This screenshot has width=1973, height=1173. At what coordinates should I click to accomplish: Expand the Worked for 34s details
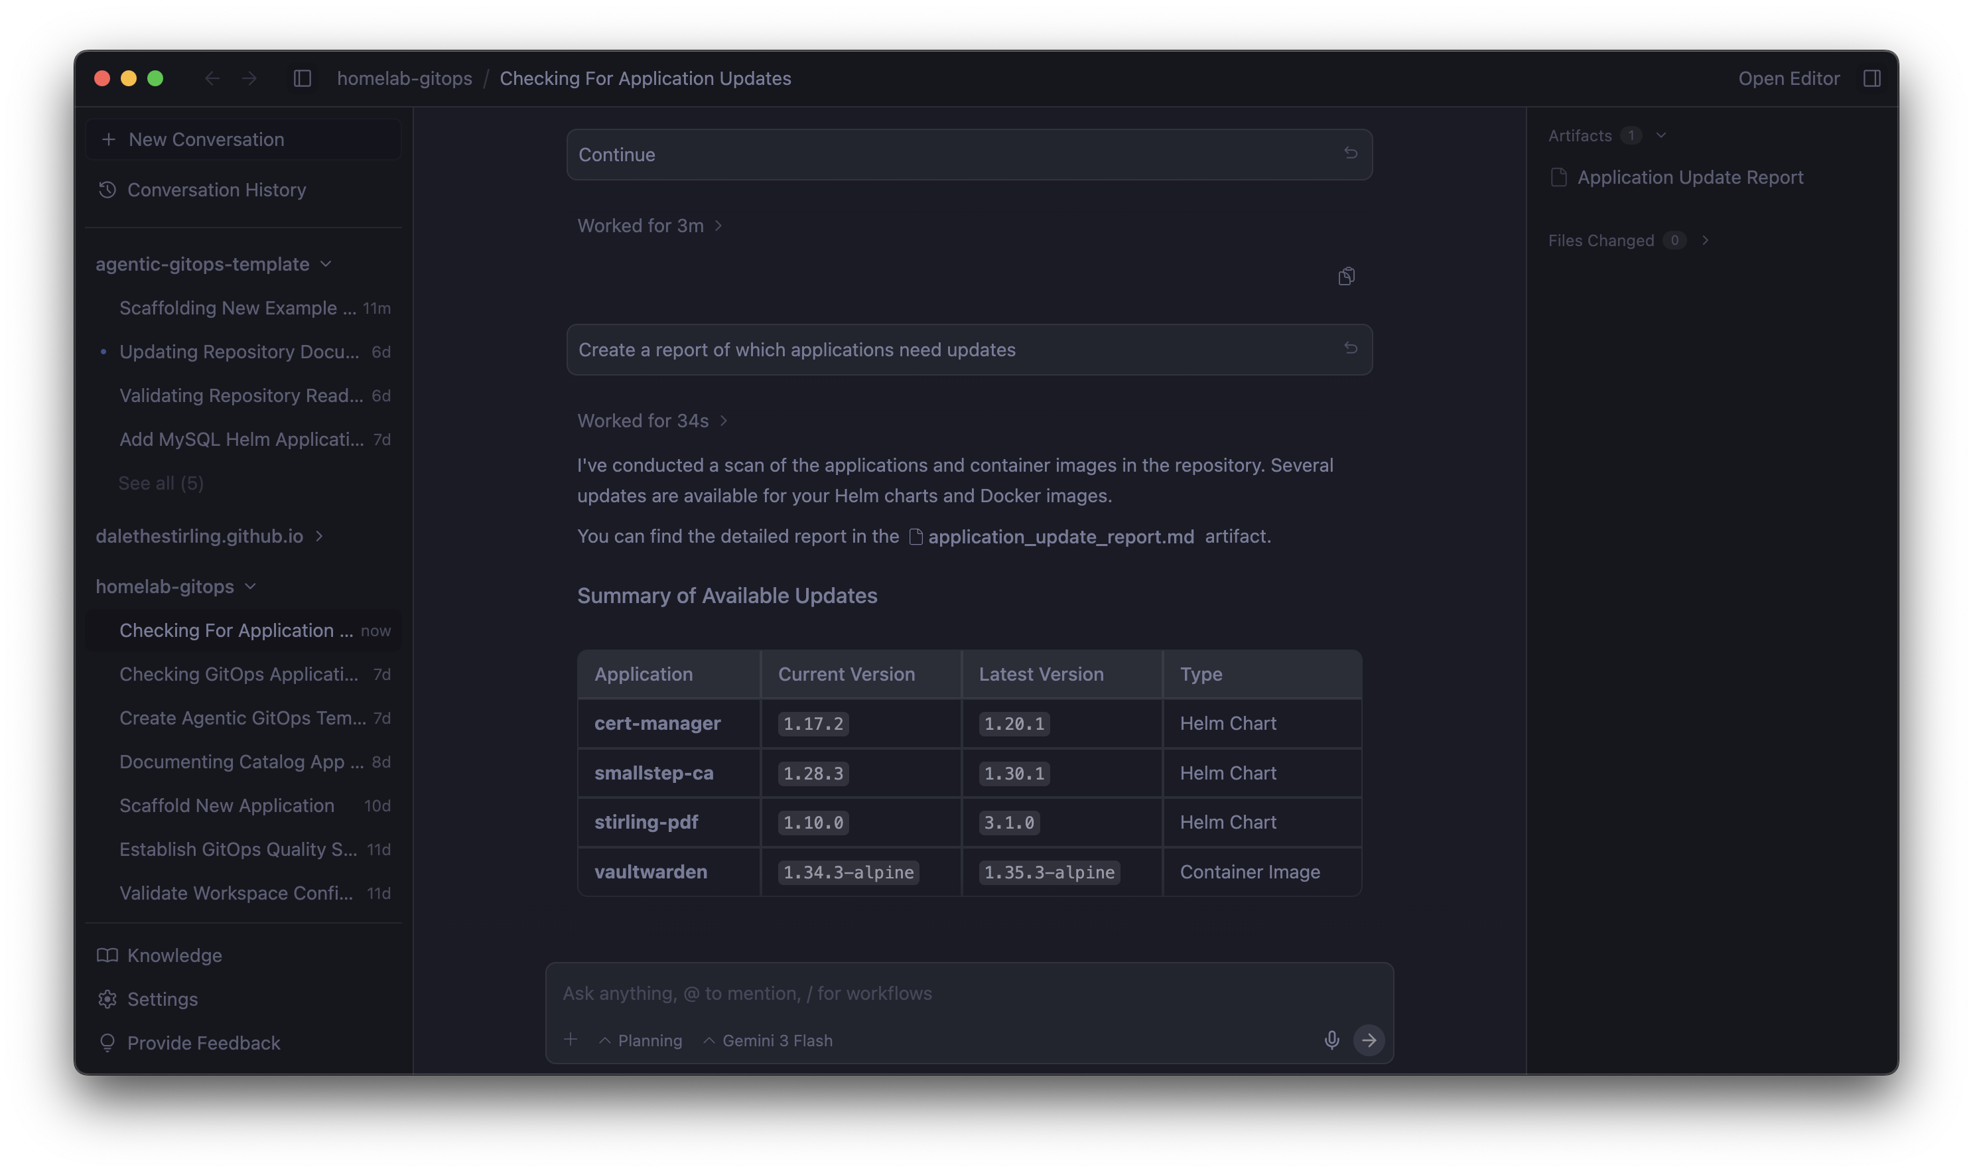click(x=652, y=421)
